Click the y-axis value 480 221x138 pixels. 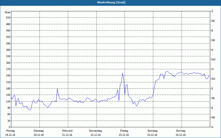(x=8, y=24)
